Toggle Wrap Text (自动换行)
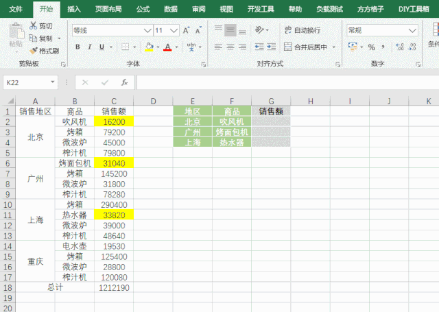Viewport: 439px width, 312px height. coord(302,30)
